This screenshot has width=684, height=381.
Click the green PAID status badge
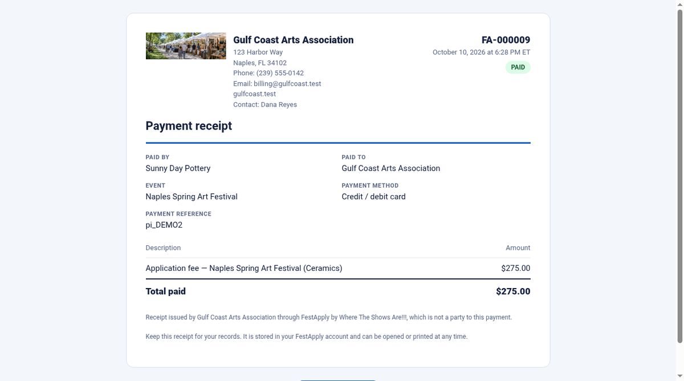pos(518,67)
